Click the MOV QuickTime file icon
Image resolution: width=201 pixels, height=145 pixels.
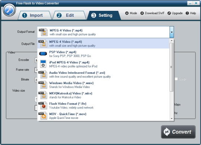click(43, 116)
